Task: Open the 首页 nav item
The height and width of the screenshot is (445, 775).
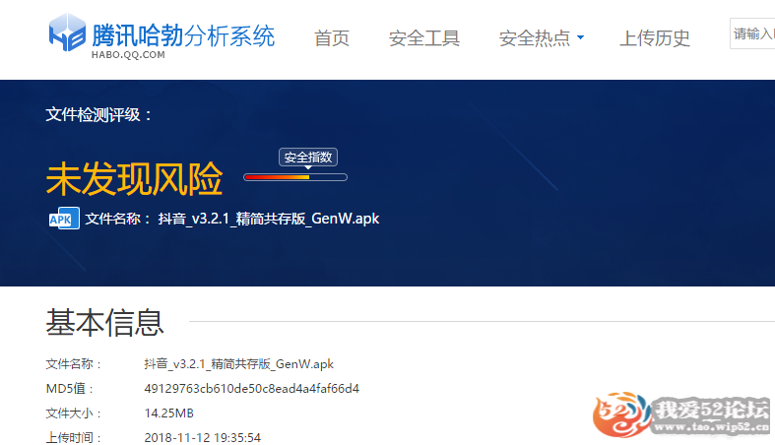Action: tap(332, 38)
